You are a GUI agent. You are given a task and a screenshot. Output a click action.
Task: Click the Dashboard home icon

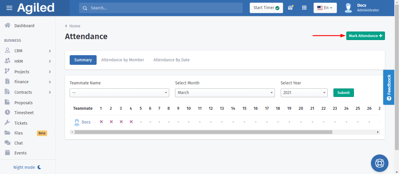(x=8, y=25)
